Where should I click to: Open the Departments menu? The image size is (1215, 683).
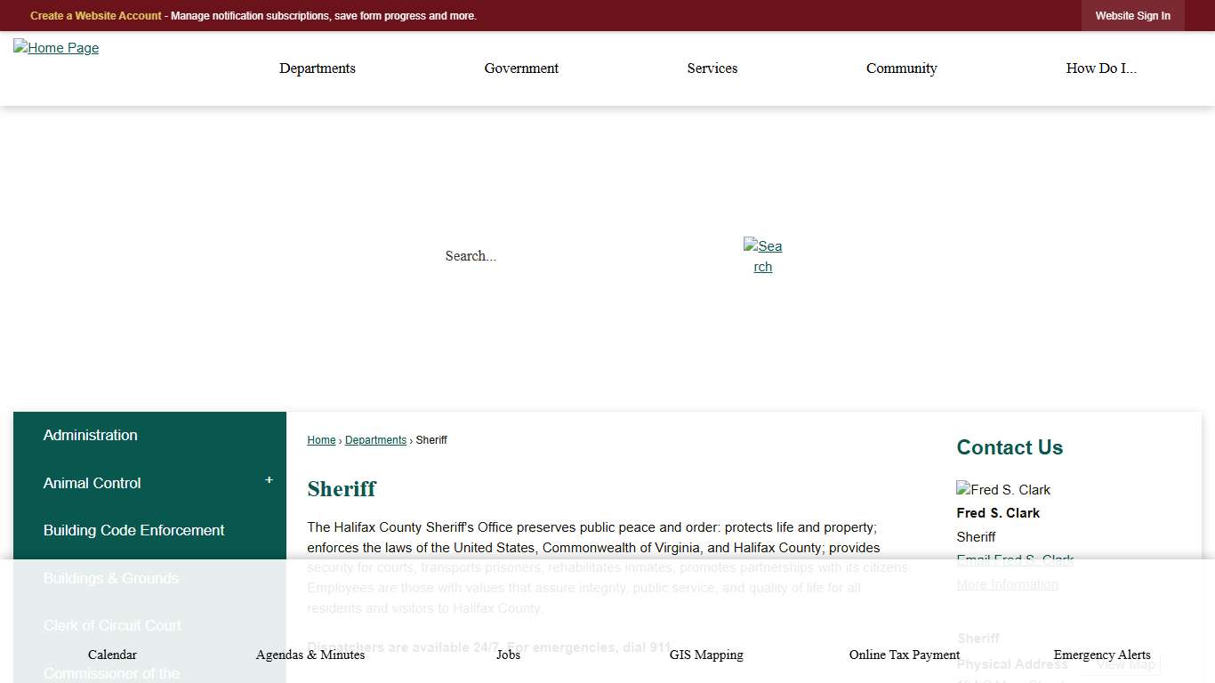tap(318, 68)
